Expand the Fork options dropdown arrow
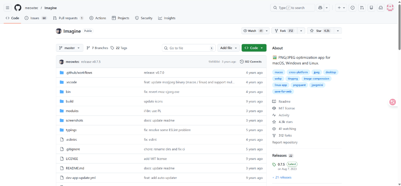This screenshot has height=186, width=401. (301, 31)
